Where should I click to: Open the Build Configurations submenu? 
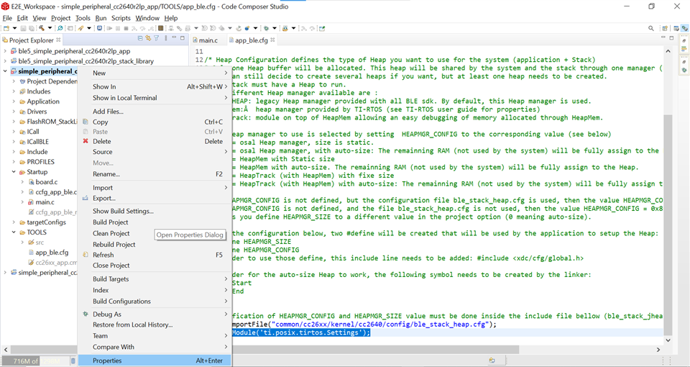pyautogui.click(x=155, y=302)
